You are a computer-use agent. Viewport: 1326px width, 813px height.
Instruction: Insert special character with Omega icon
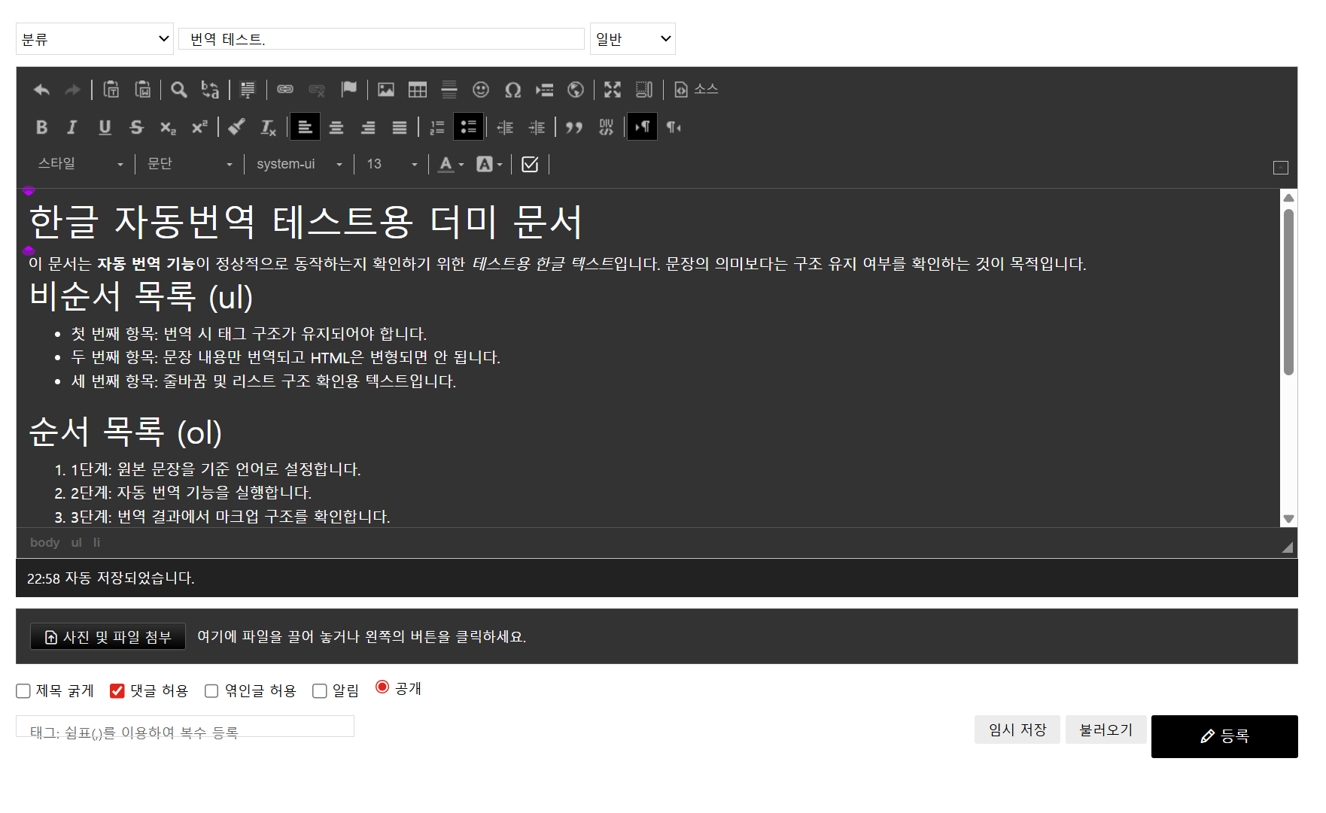click(x=512, y=90)
